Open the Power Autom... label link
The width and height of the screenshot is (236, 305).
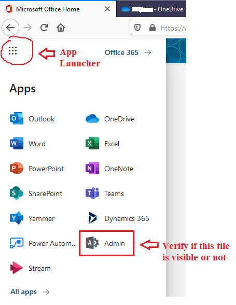pos(52,243)
